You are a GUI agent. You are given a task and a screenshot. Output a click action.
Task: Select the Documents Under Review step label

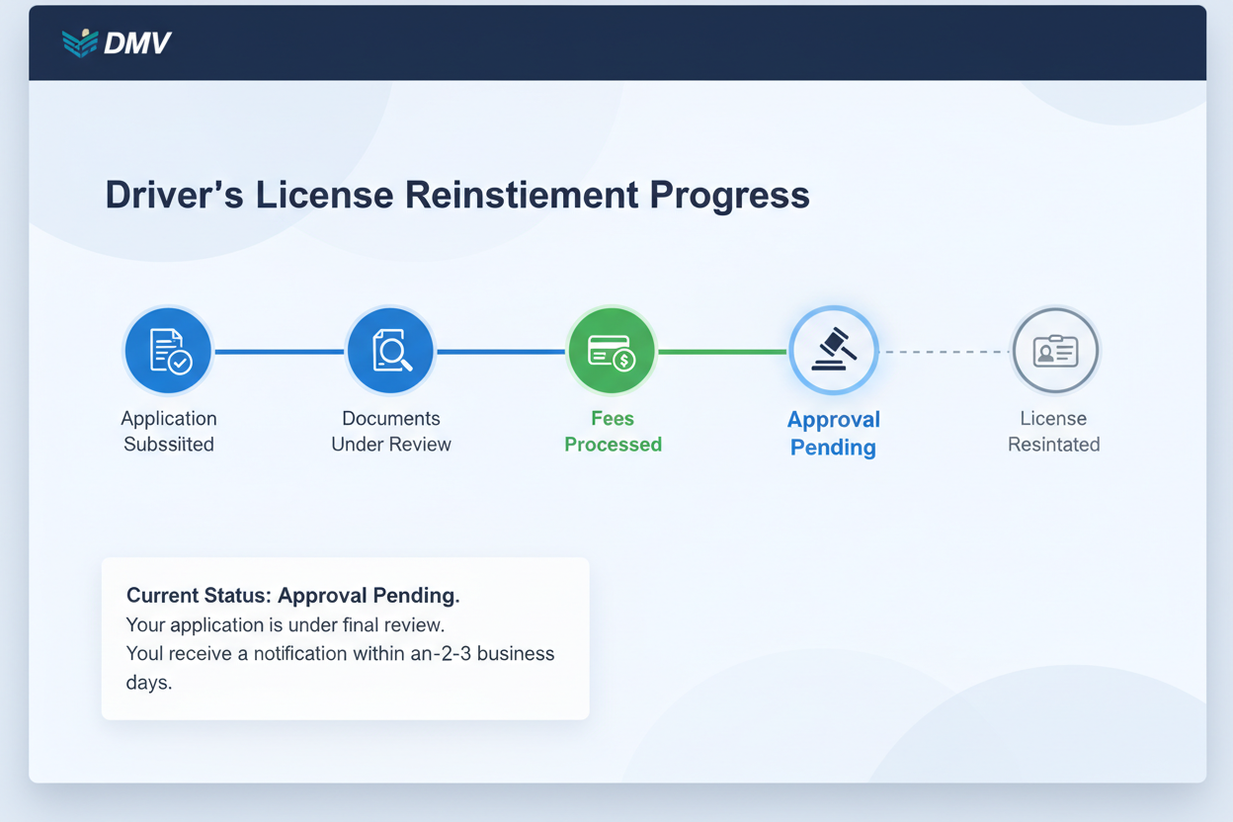[x=390, y=432]
